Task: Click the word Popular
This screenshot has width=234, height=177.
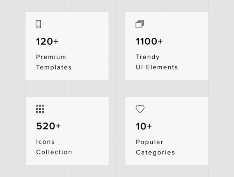Action: [x=150, y=142]
